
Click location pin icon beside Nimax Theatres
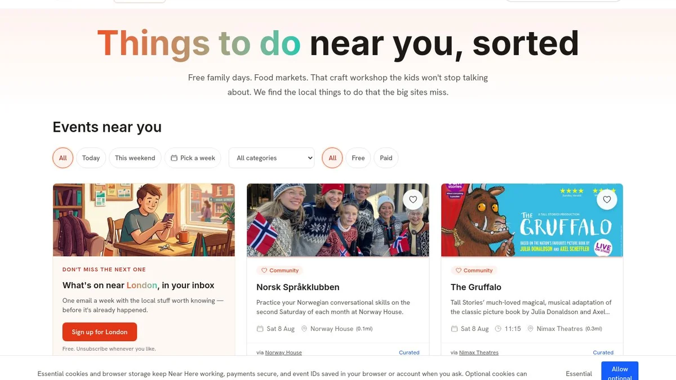click(530, 329)
